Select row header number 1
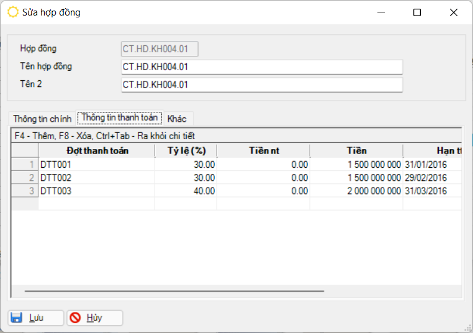 [25, 165]
